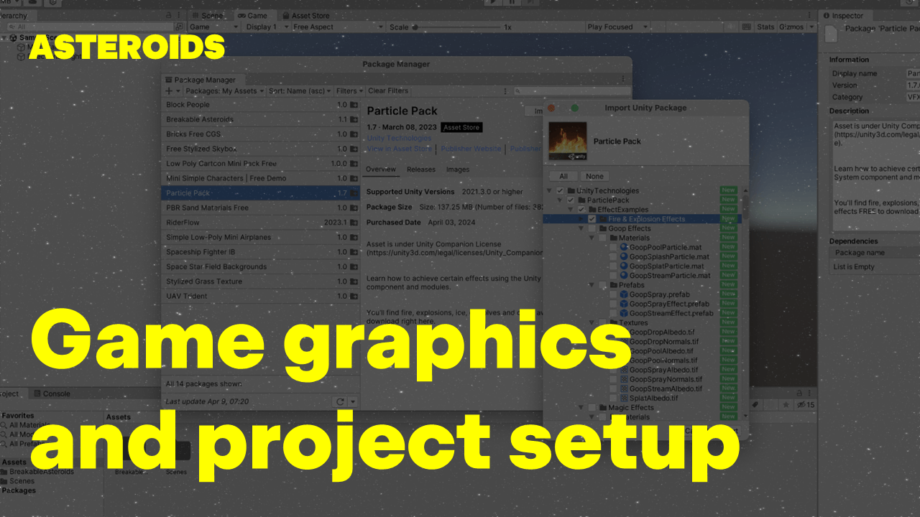Screen dimensions: 920x517
Task: Check GoopSprayAlbedo.tif checkbox
Action: tap(612, 370)
